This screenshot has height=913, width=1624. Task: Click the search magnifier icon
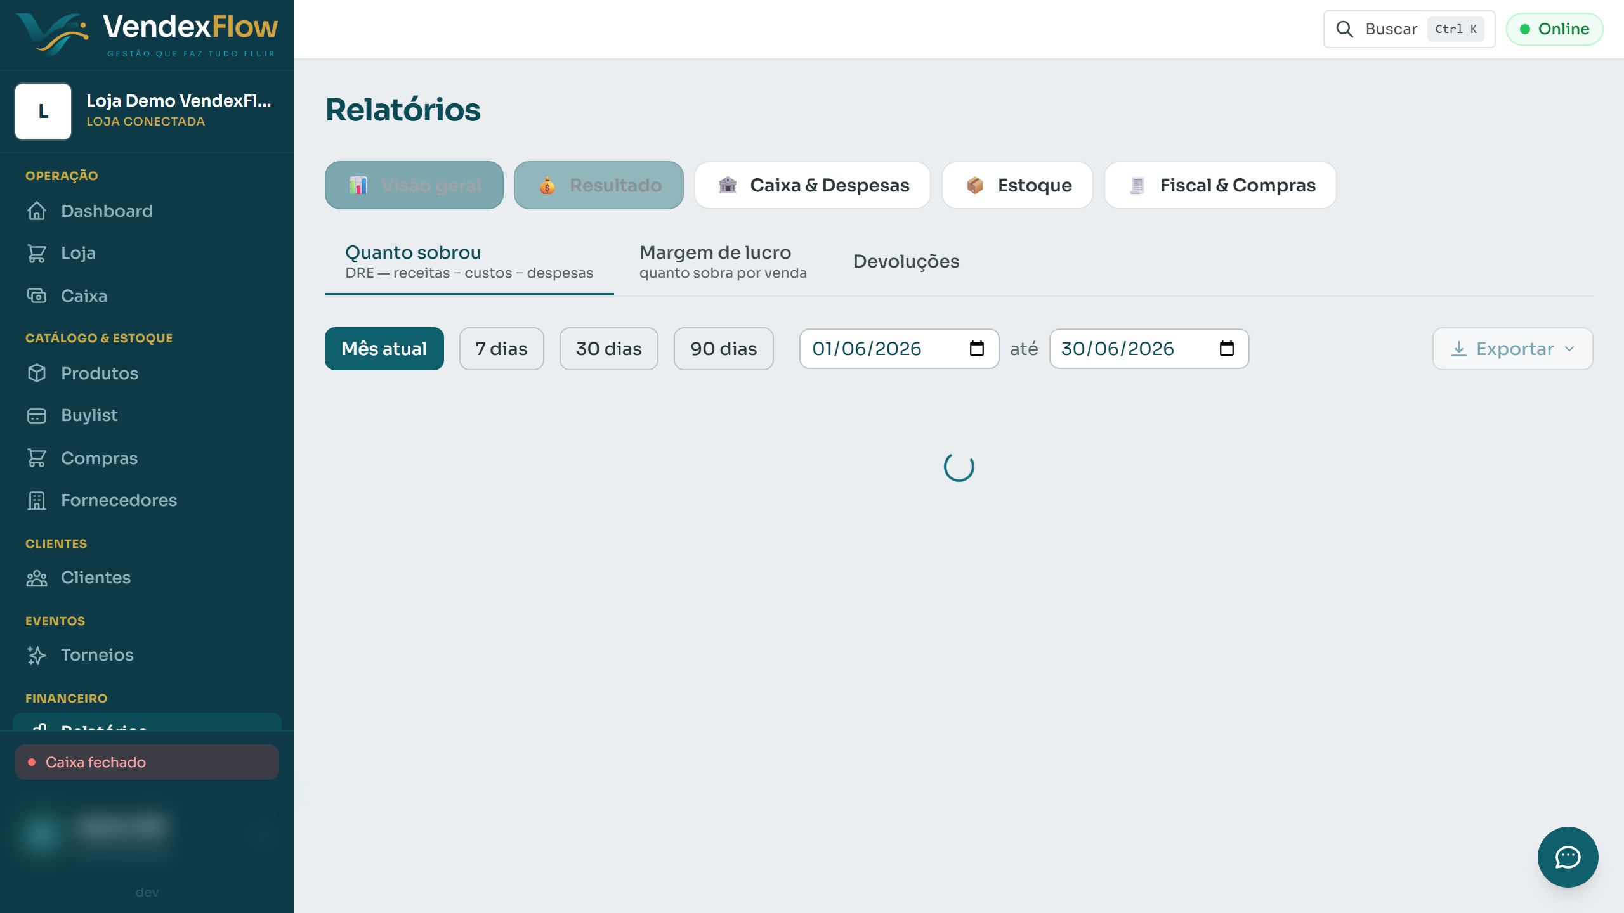click(1344, 29)
